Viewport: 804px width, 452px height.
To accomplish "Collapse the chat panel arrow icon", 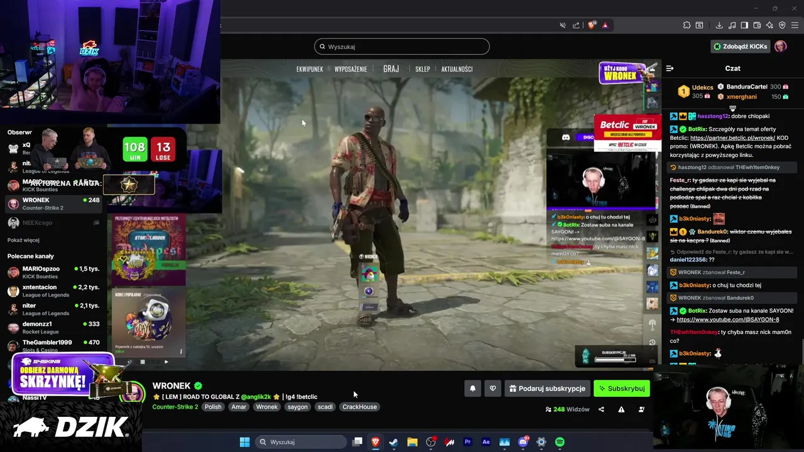I will pos(670,68).
